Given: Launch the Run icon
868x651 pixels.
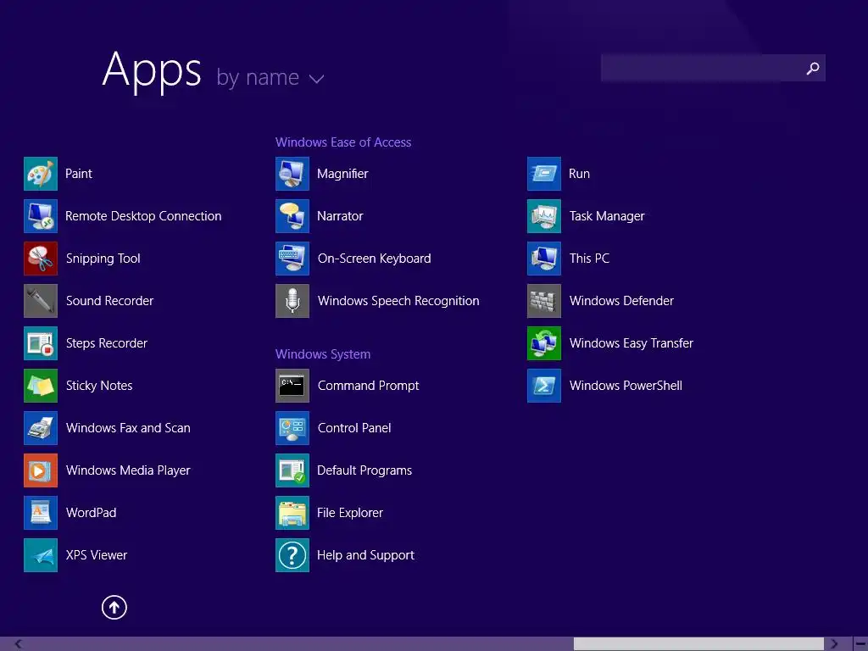Looking at the screenshot, I should pyautogui.click(x=544, y=174).
